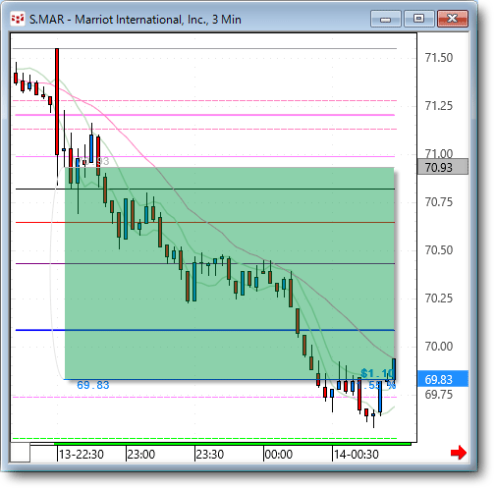Click the 70.00 price axis label
This screenshot has height=489, width=495.
[x=439, y=347]
